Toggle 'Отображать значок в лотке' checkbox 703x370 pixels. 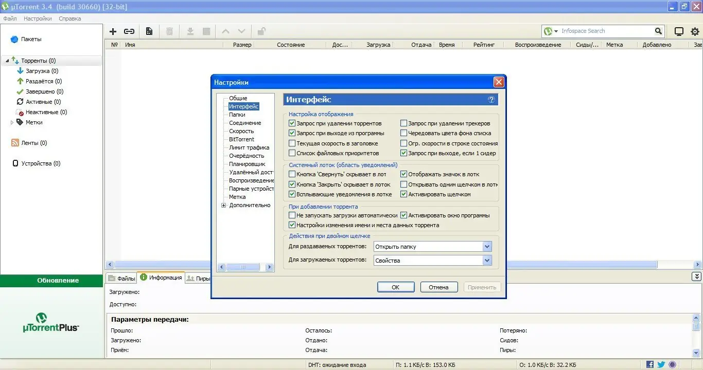404,174
